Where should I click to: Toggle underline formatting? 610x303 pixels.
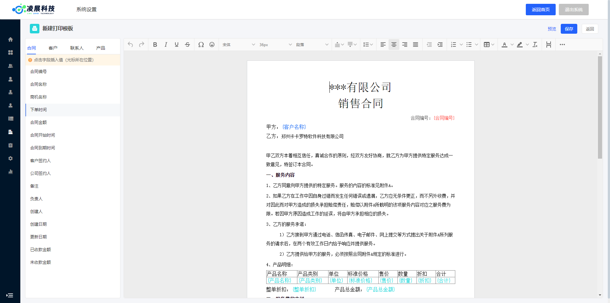[x=177, y=45]
